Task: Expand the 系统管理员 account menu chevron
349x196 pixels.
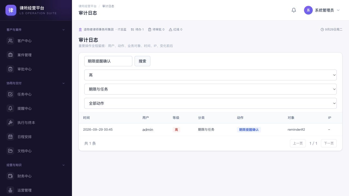Action: tap(338, 10)
